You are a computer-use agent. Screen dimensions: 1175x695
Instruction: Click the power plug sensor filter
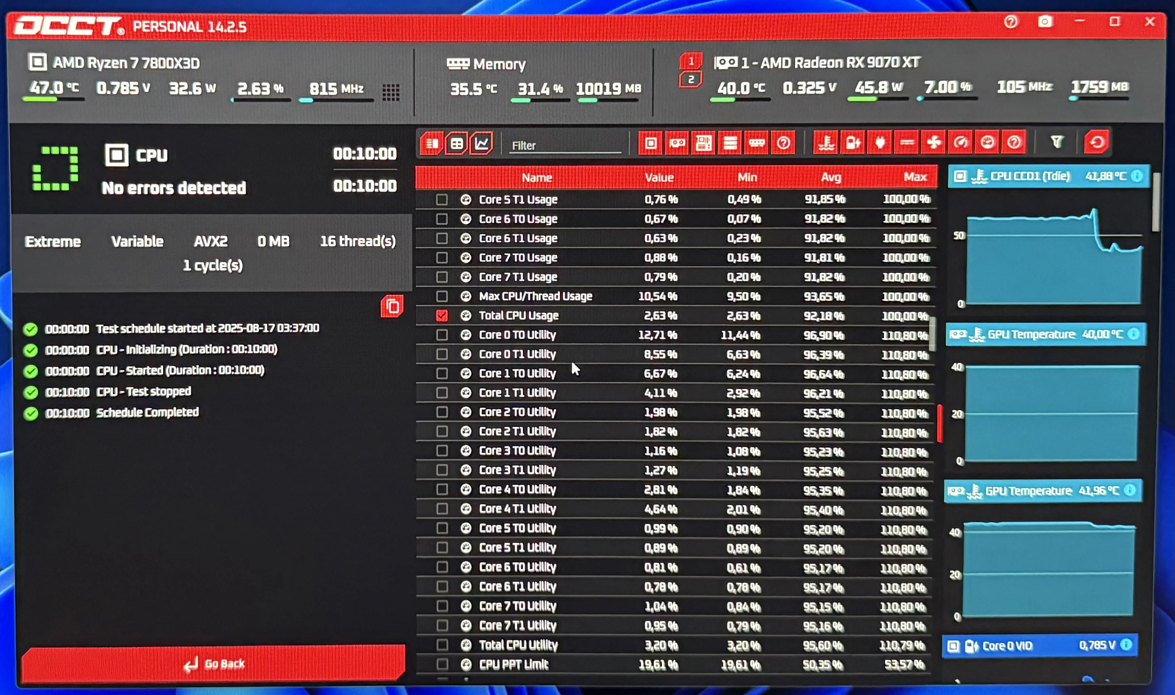tap(880, 142)
